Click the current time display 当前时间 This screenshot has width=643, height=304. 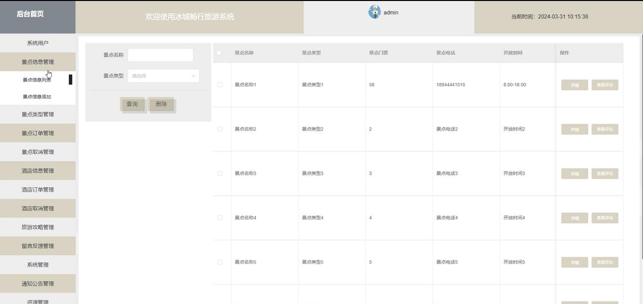pyautogui.click(x=550, y=17)
